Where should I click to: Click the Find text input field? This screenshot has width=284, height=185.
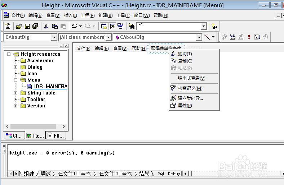169,26
